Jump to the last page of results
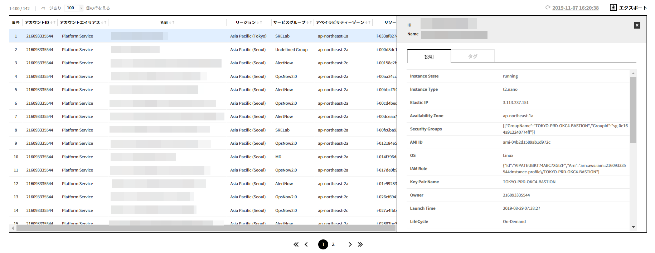Screen dimensions: 655x253 360,244
